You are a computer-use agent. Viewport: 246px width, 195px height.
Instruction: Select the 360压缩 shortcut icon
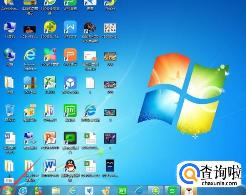click(30, 85)
